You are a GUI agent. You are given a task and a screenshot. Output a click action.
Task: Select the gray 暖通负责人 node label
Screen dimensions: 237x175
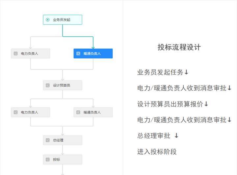[x=92, y=112]
